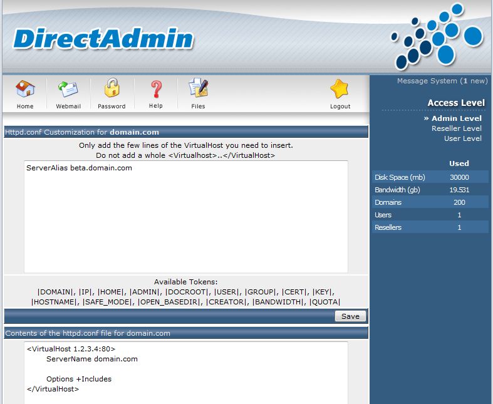Open Files manager icon
Image resolution: width=493 pixels, height=404 pixels.
coord(199,88)
